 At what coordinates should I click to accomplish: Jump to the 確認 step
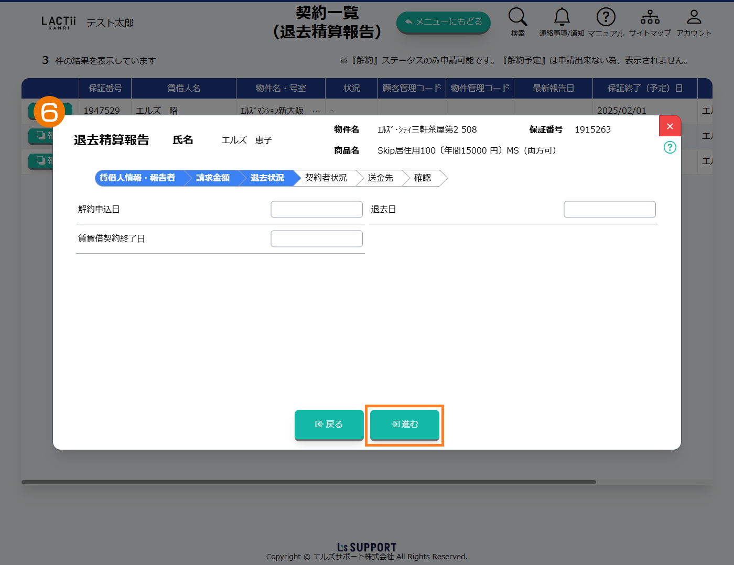click(423, 178)
